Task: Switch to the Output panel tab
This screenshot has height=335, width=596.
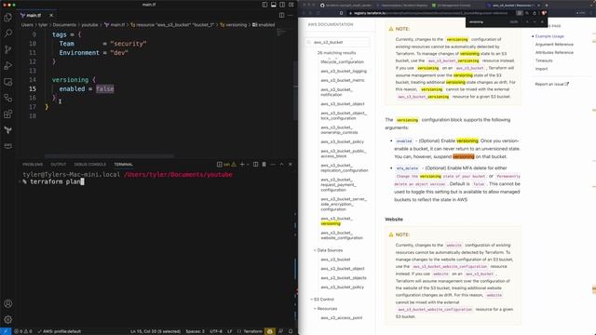Action: (58, 165)
